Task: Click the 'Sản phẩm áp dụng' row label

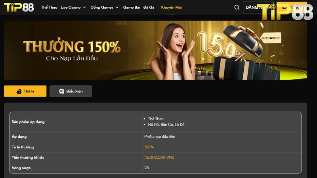Action: point(28,122)
